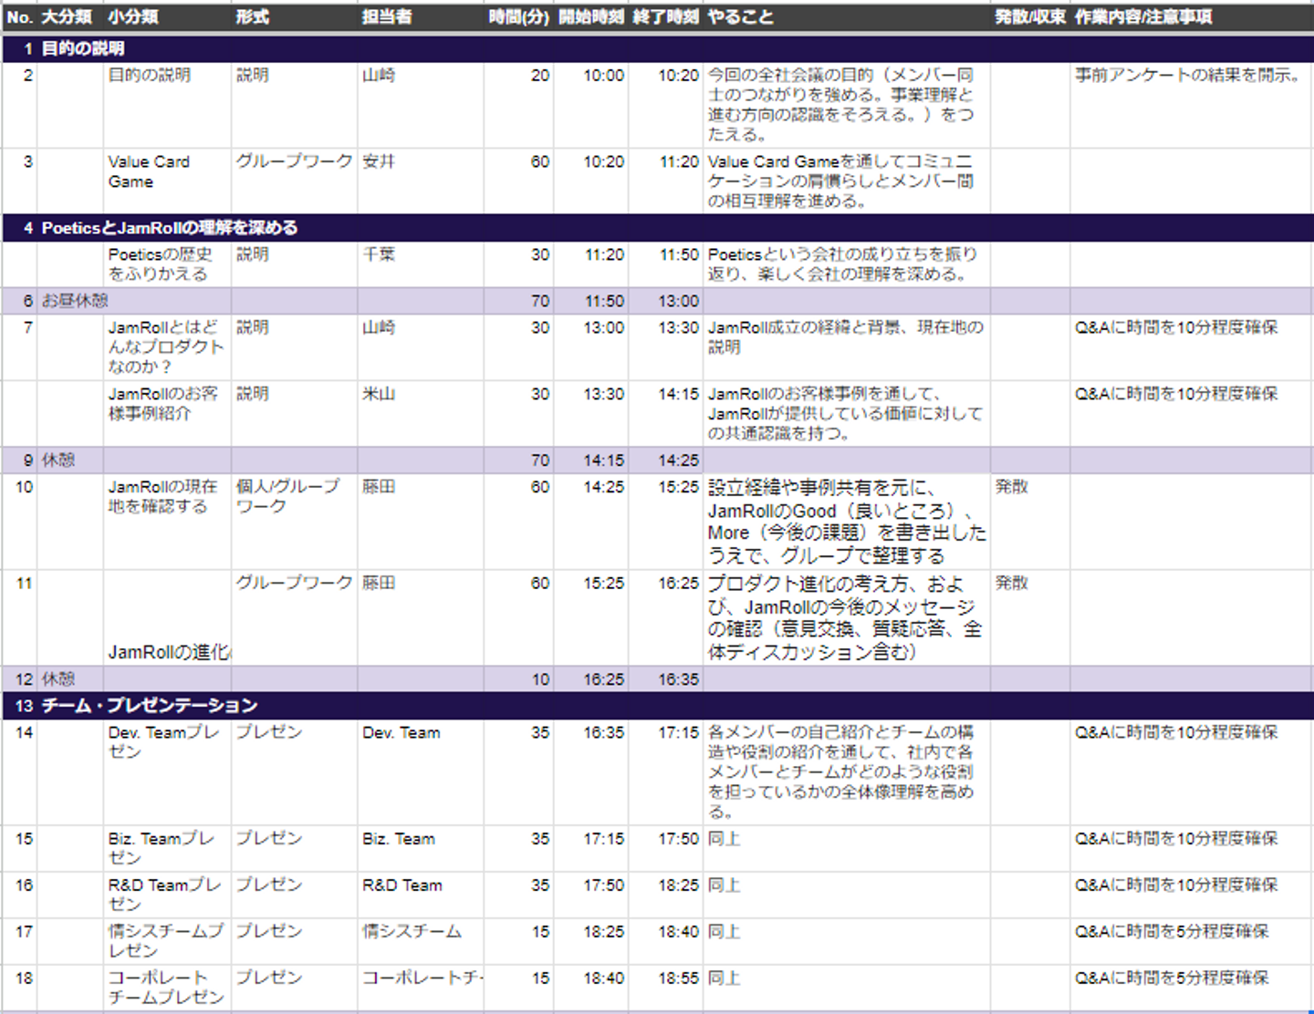
Task: Select the JamRollとはどんなプロダクトなのか？ cell
Action: pyautogui.click(x=166, y=347)
